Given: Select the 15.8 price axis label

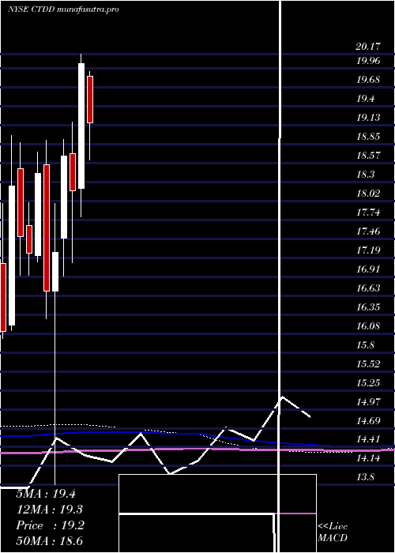Looking at the screenshot, I should coord(365,345).
